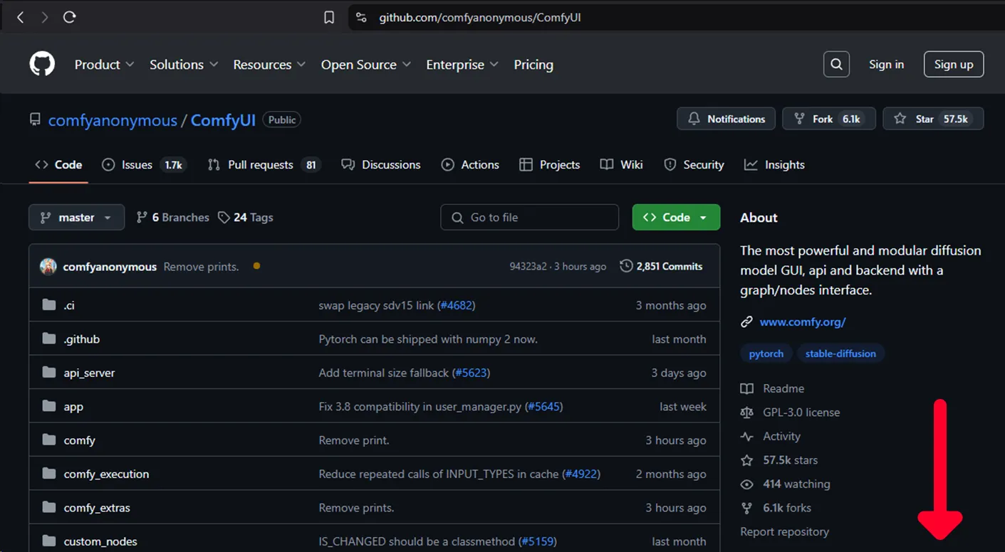Expand the master branch selector
The height and width of the screenshot is (552, 1005).
tap(76, 217)
